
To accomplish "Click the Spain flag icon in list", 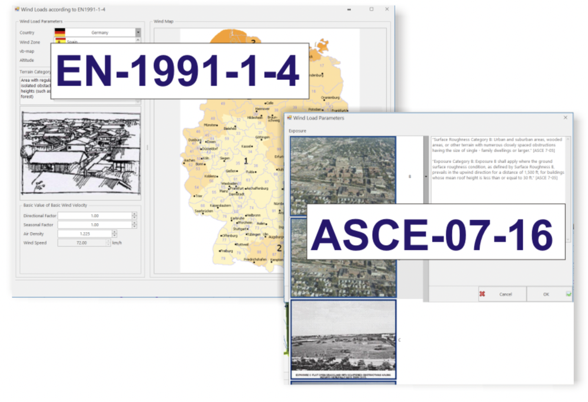I will pos(60,41).
